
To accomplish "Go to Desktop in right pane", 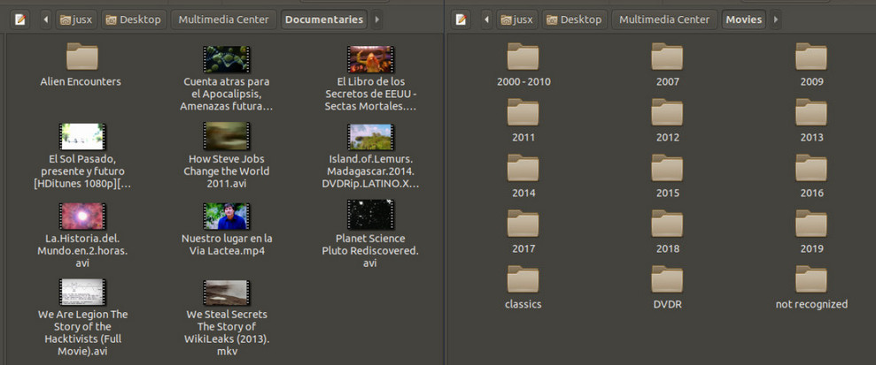I will click(574, 20).
